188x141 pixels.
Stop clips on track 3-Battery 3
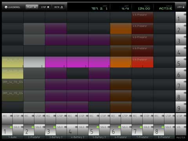(x=61, y=119)
